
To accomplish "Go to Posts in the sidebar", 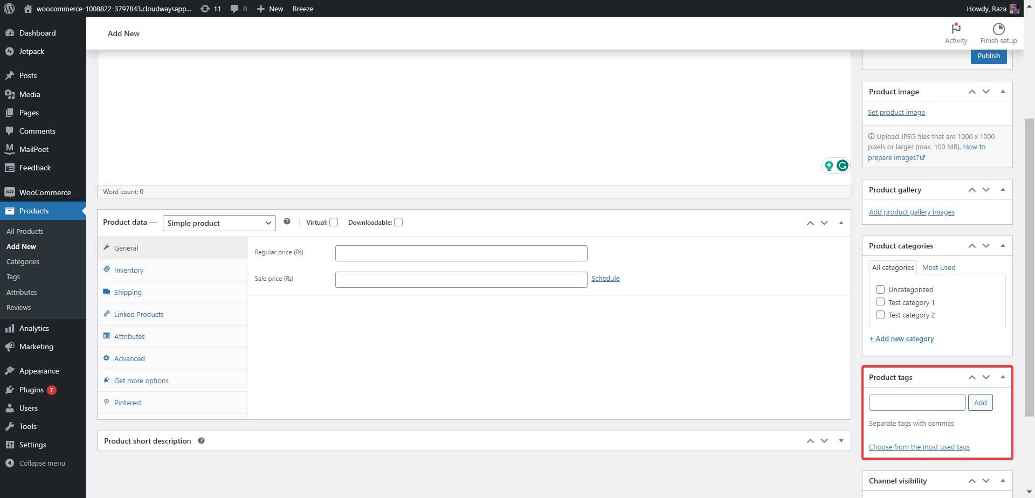I will [x=43, y=75].
